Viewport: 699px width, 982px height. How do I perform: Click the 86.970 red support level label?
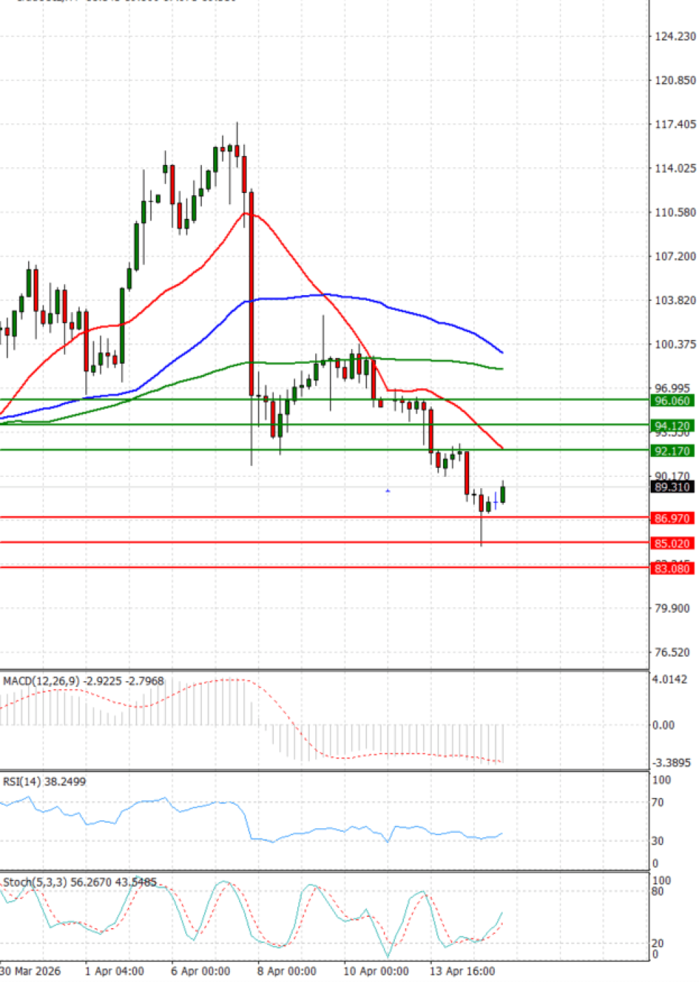[671, 518]
